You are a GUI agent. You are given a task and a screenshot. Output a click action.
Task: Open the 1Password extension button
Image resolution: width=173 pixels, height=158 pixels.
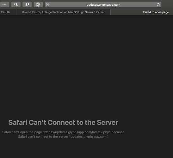38,4
